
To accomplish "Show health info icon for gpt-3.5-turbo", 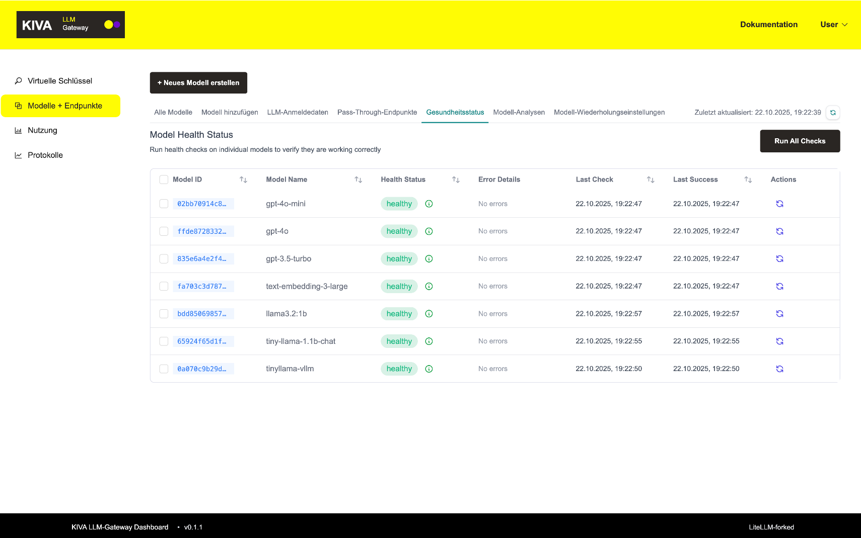I will coord(429,258).
